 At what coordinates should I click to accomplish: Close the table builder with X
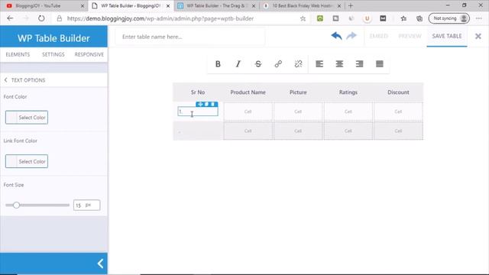coord(478,36)
